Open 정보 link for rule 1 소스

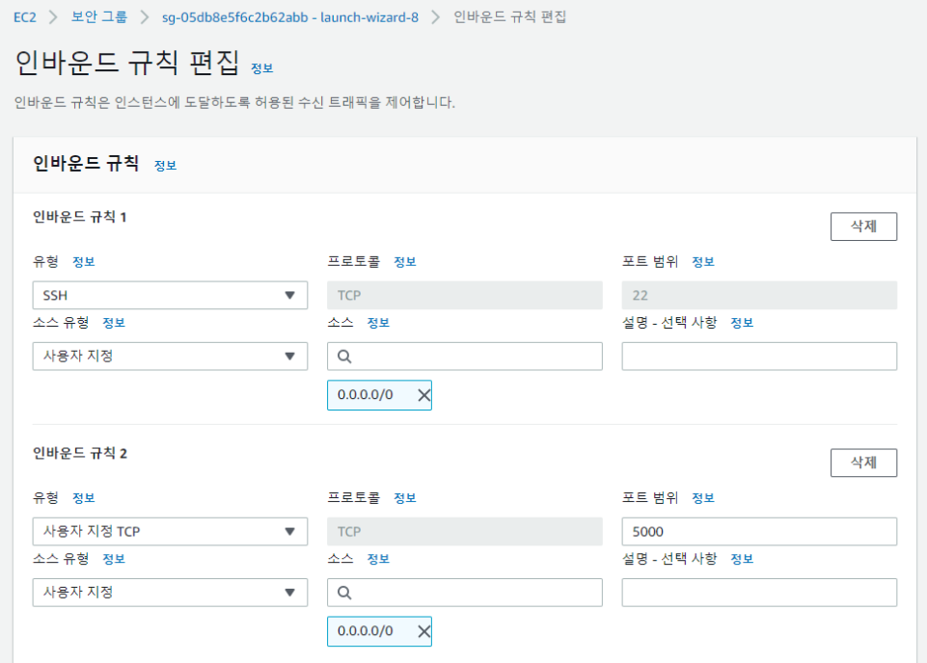(x=378, y=323)
